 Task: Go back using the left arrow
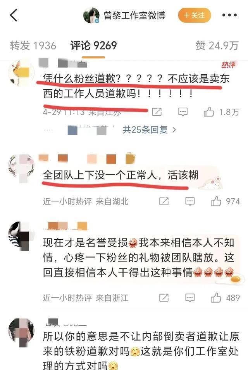[14, 15]
